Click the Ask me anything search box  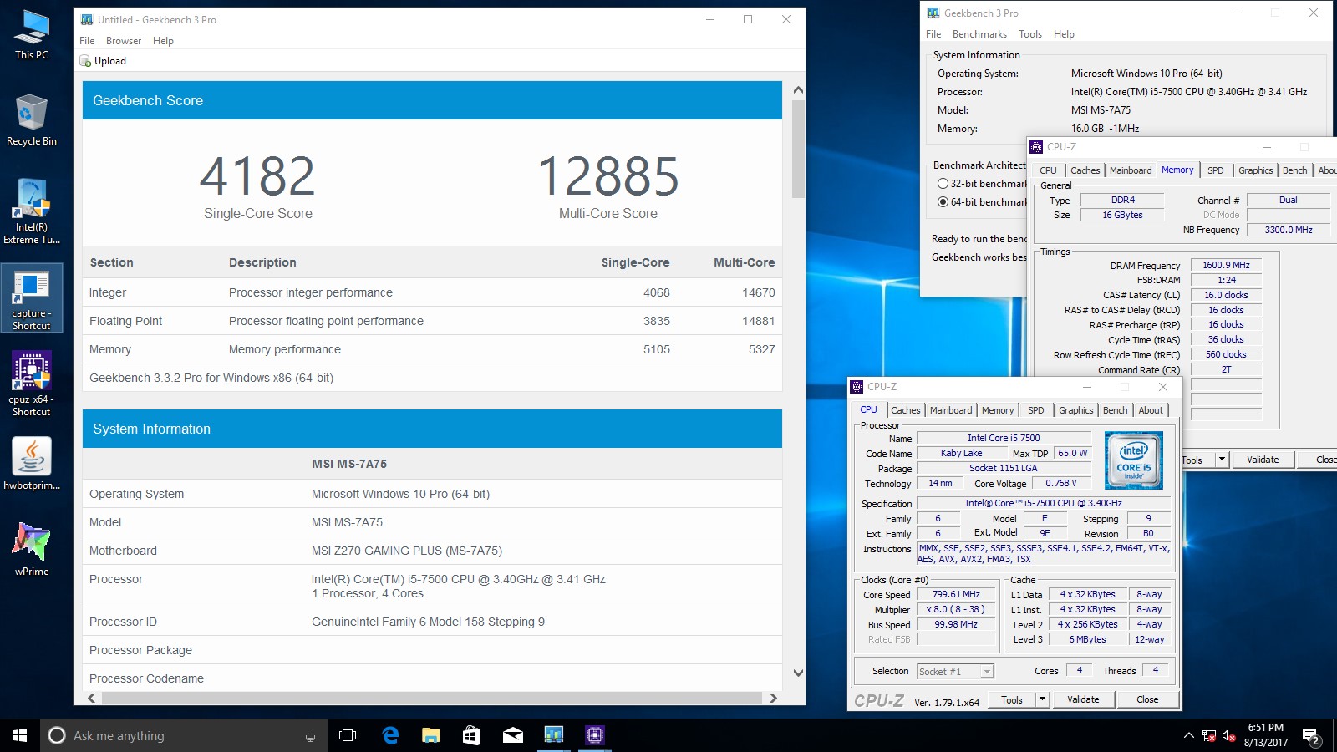tap(182, 735)
